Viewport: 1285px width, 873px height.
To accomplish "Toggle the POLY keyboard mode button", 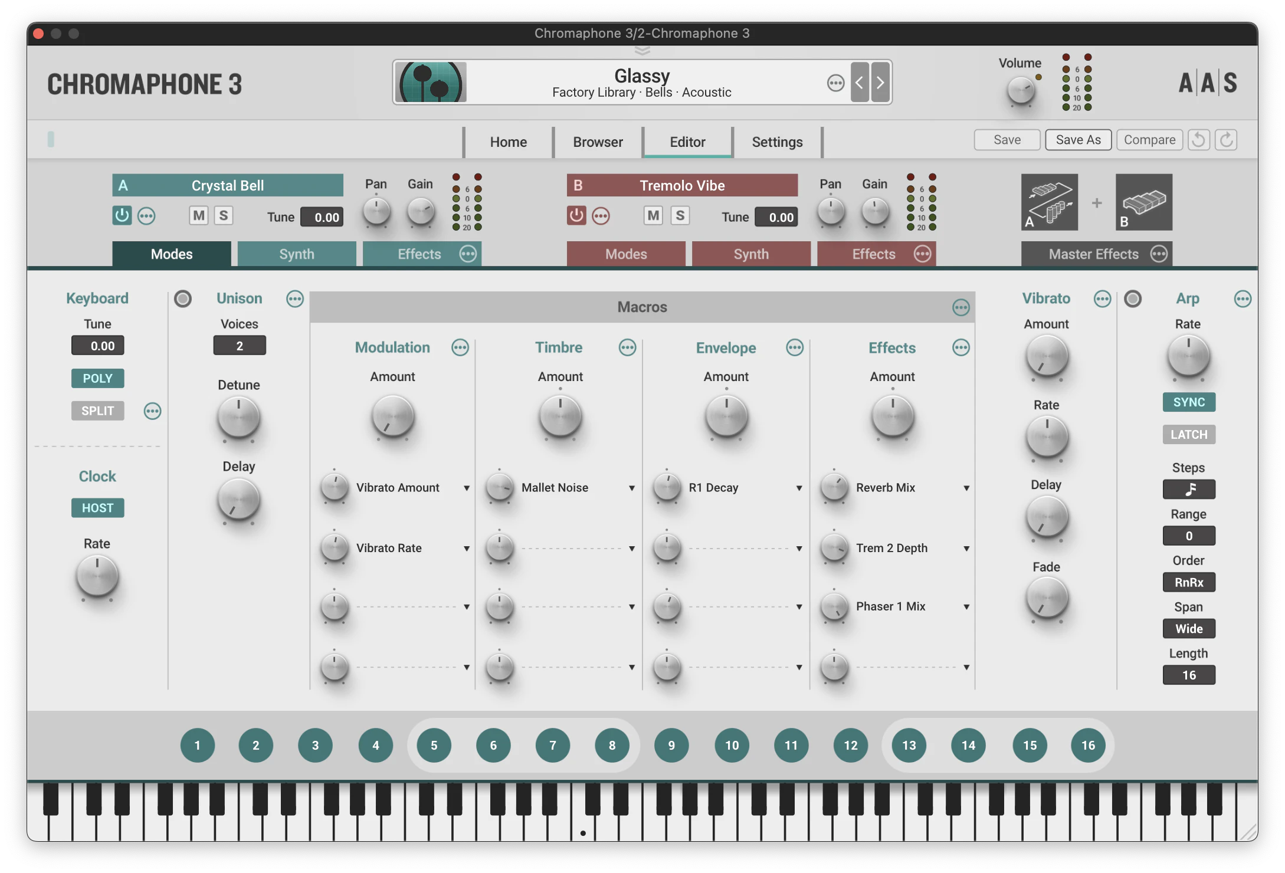I will coord(97,378).
